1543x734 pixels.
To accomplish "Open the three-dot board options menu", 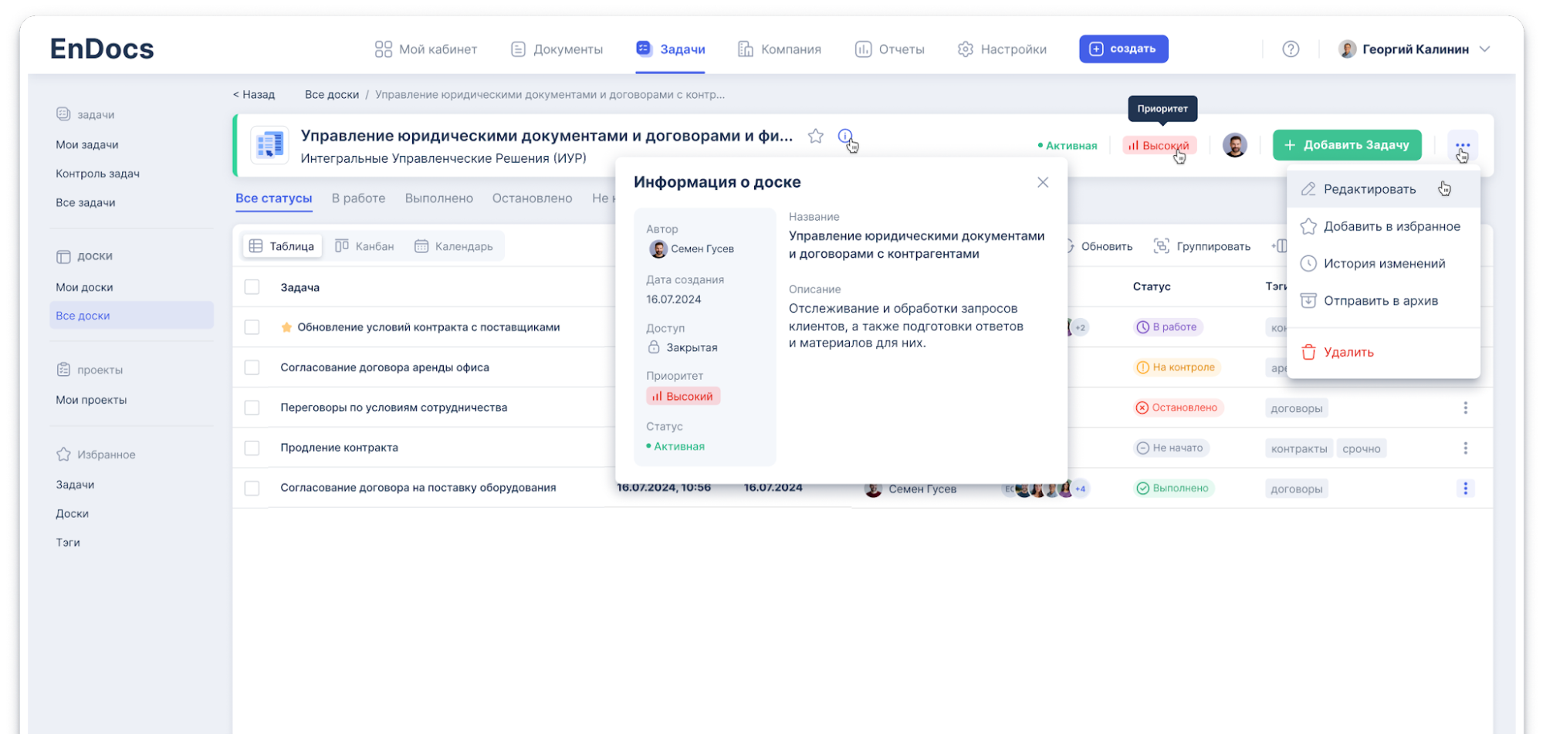I will [x=1462, y=145].
